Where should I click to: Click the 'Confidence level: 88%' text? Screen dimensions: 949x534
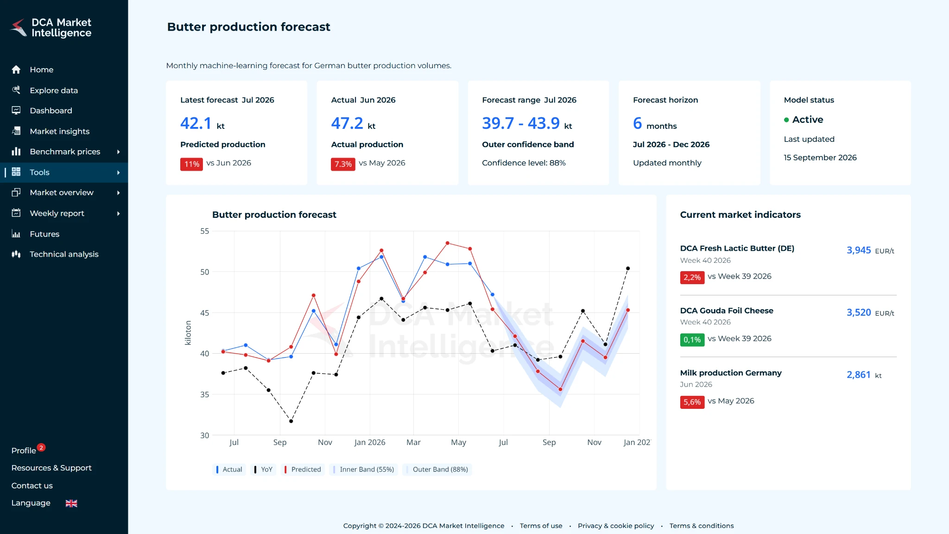(524, 163)
